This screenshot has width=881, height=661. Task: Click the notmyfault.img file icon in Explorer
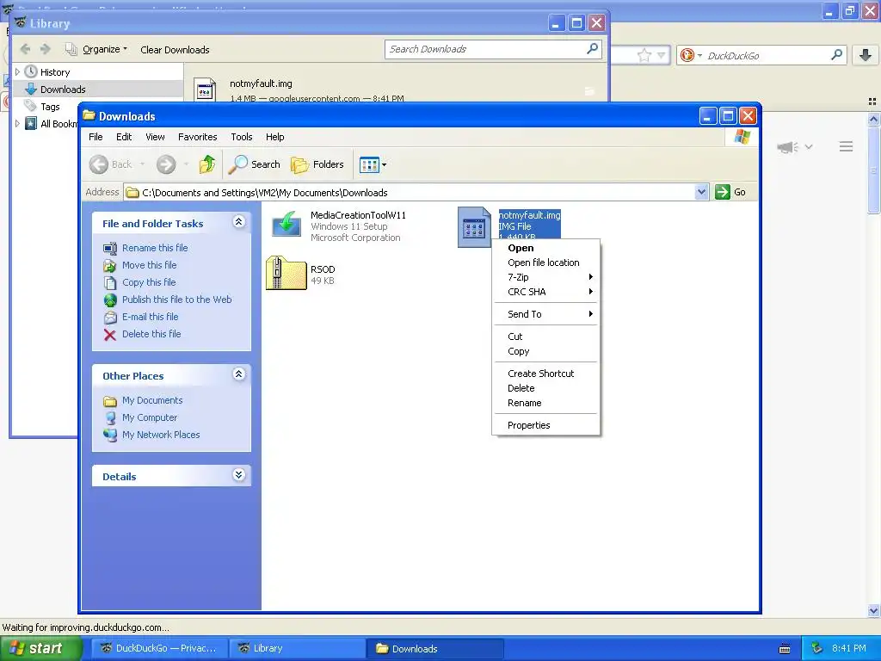(x=474, y=227)
